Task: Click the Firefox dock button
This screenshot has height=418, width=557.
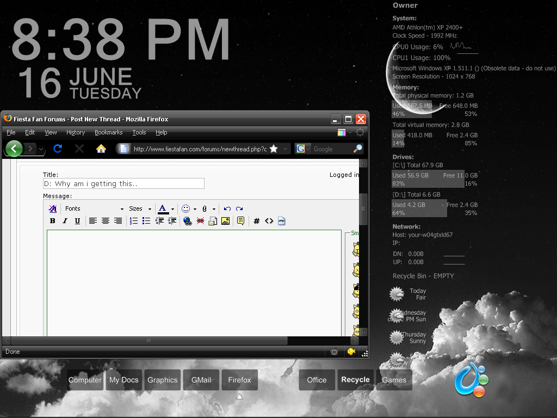Action: click(x=239, y=380)
